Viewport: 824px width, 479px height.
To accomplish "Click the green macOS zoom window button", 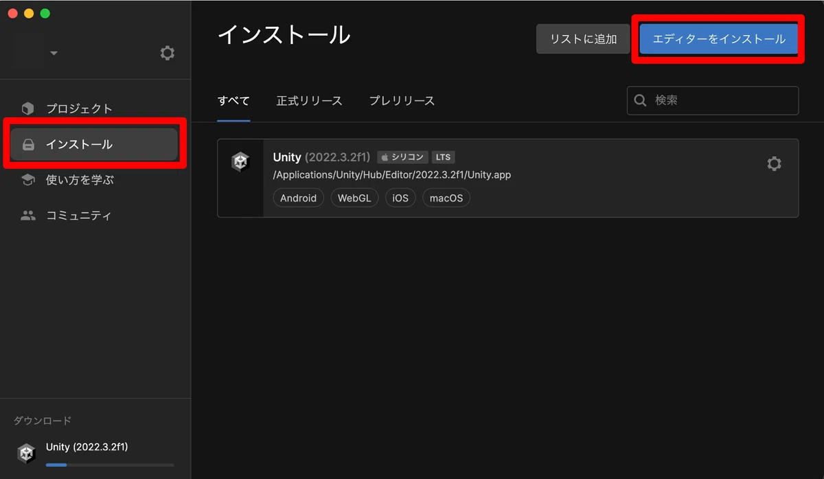I will [45, 14].
